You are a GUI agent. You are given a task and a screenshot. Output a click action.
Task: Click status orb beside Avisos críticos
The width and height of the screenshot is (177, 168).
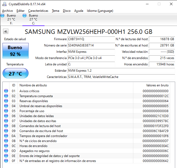click(x=6, y=91)
